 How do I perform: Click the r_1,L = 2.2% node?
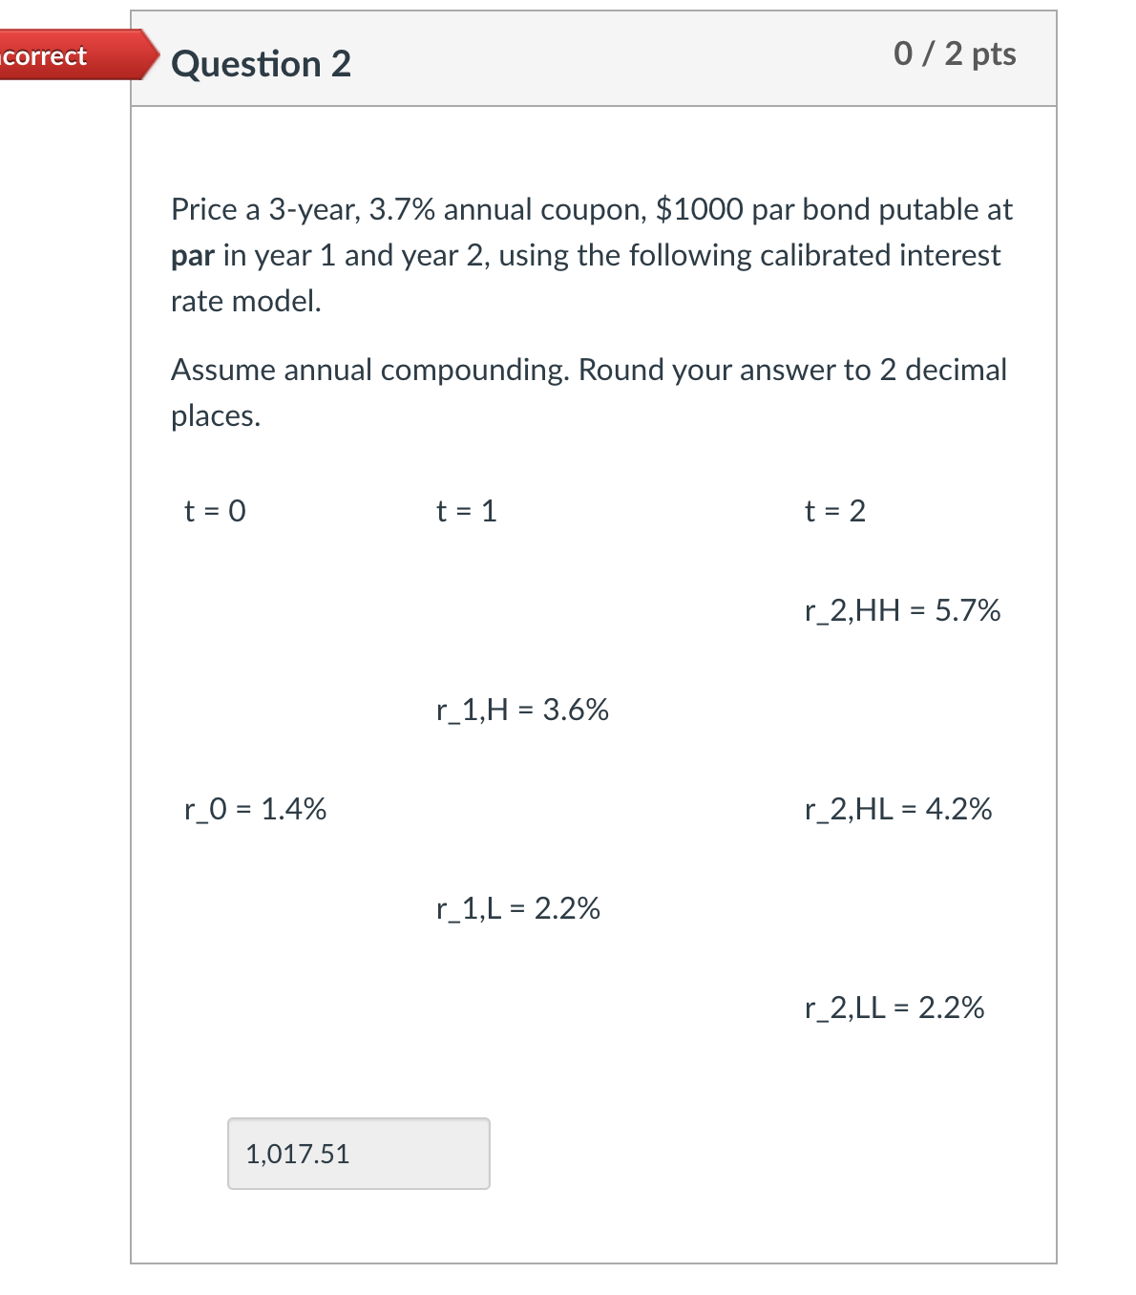(516, 910)
